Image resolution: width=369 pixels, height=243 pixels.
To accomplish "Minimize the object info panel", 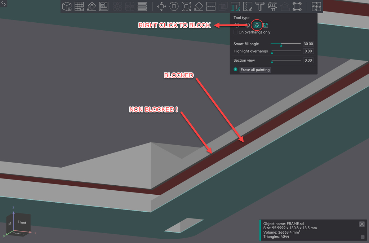I will coord(363,237).
